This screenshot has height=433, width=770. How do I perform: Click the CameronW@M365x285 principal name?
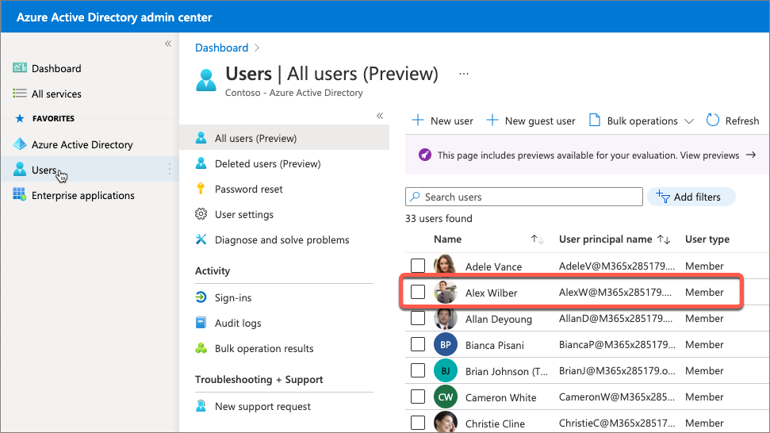617,397
